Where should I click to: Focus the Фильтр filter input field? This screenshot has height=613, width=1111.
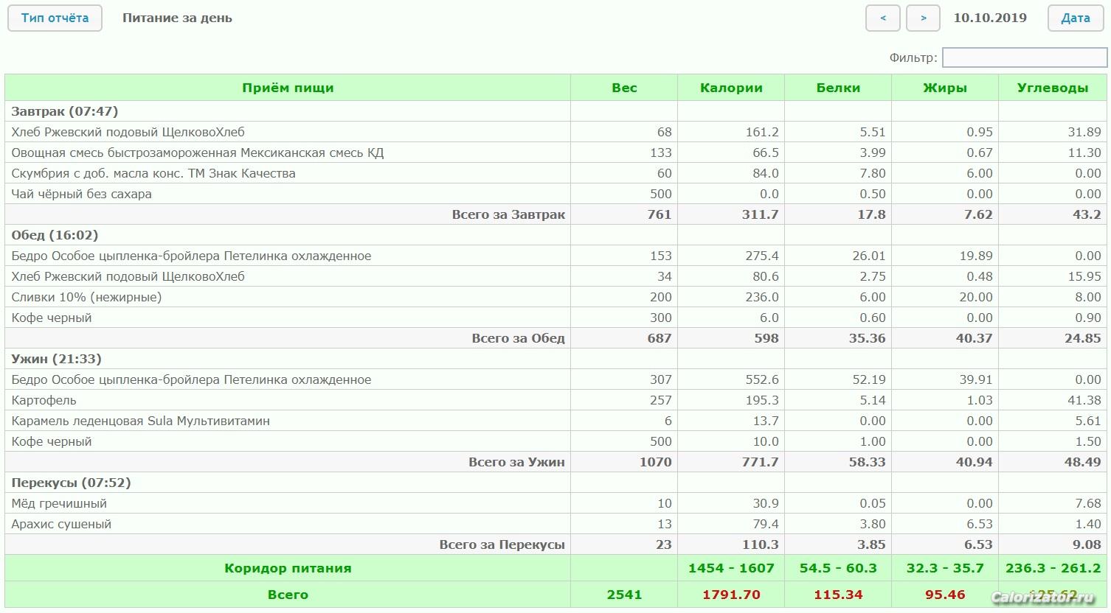pyautogui.click(x=1025, y=57)
